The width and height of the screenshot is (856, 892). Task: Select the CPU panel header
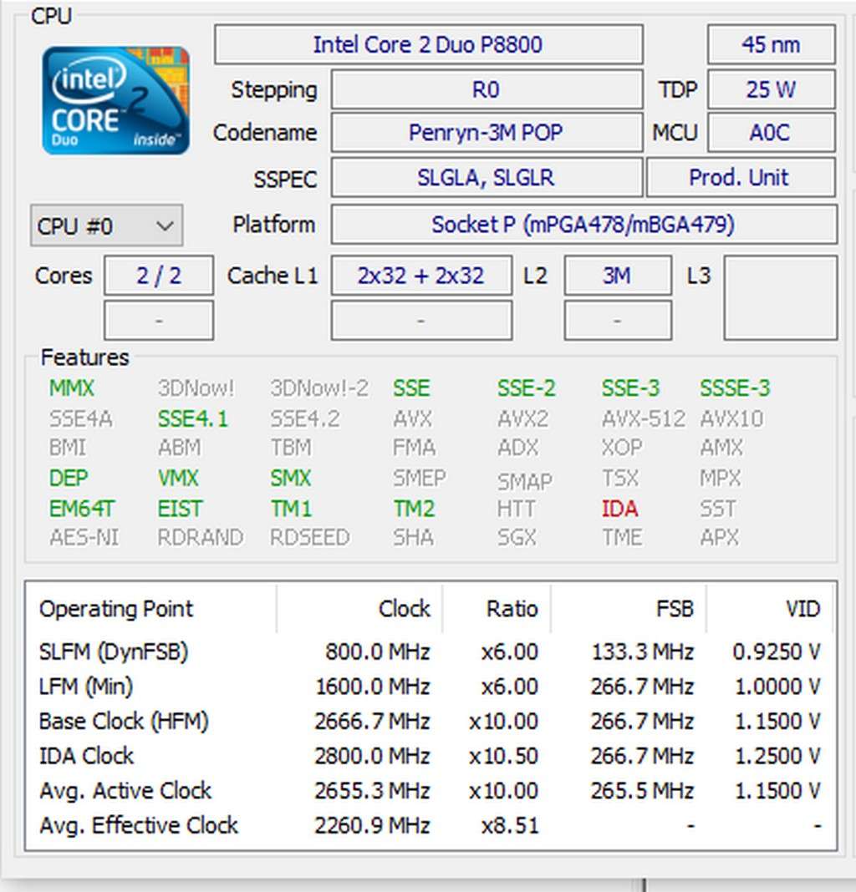pos(52,15)
